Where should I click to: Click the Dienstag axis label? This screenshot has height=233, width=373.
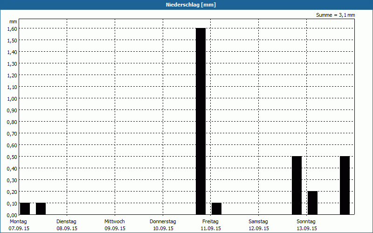[66, 221]
